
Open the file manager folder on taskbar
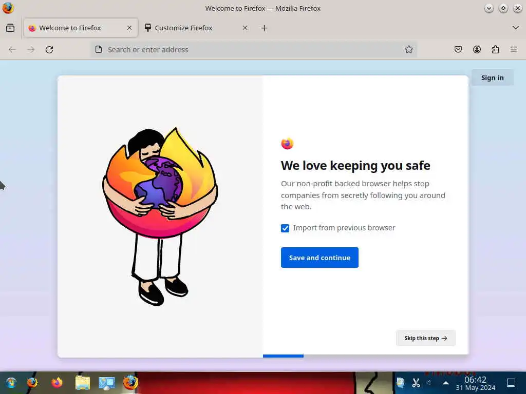[x=83, y=383]
